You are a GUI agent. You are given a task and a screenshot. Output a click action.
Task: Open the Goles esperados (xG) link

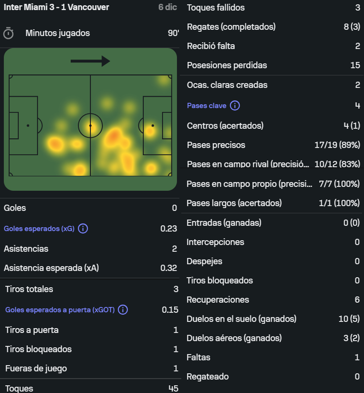click(x=39, y=229)
